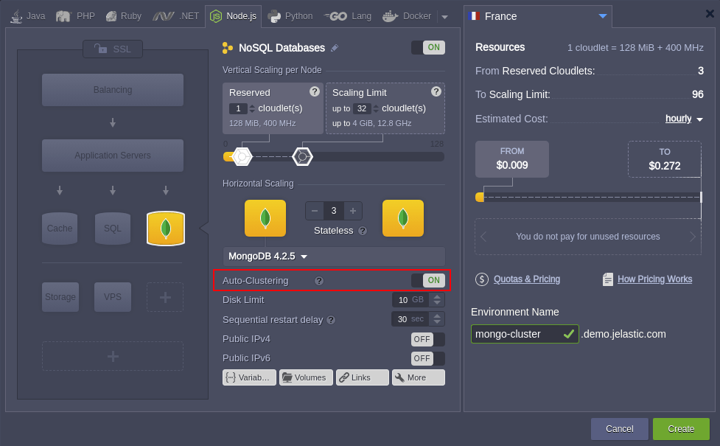
Task: Open the France region dropdown
Action: [538, 16]
